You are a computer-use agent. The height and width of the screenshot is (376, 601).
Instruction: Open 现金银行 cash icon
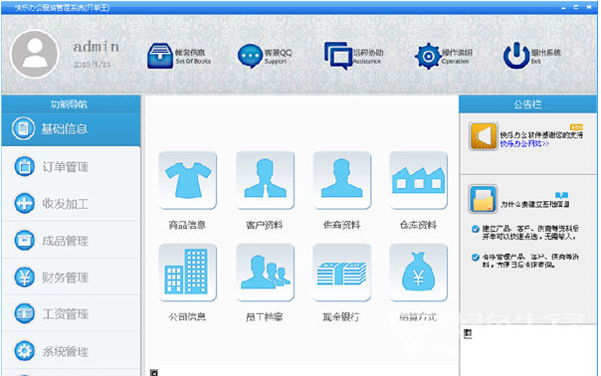342,273
